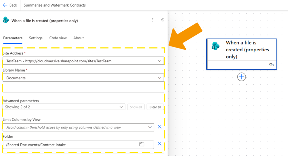288x156 pixels.
Task: Click the SharePoint icon in panel header
Action: point(6,20)
